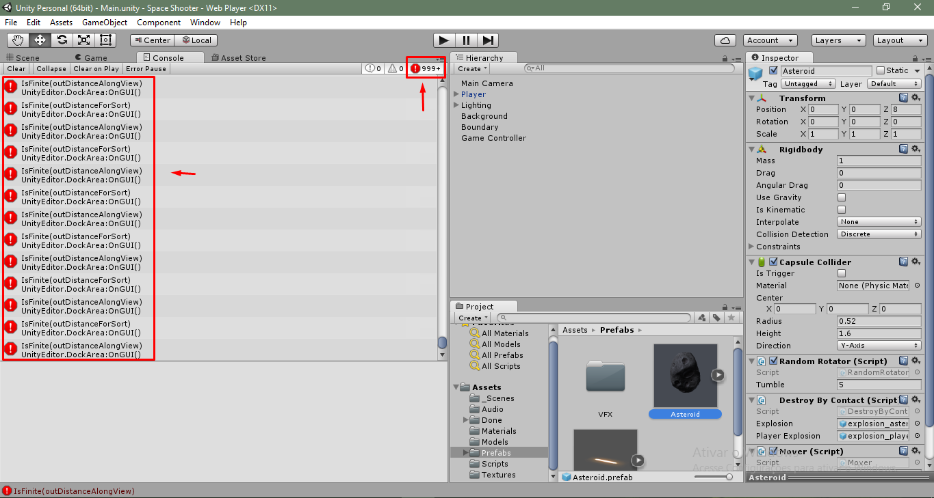Viewport: 934px width, 498px height.
Task: Open the Cloud services icon
Action: [725, 40]
